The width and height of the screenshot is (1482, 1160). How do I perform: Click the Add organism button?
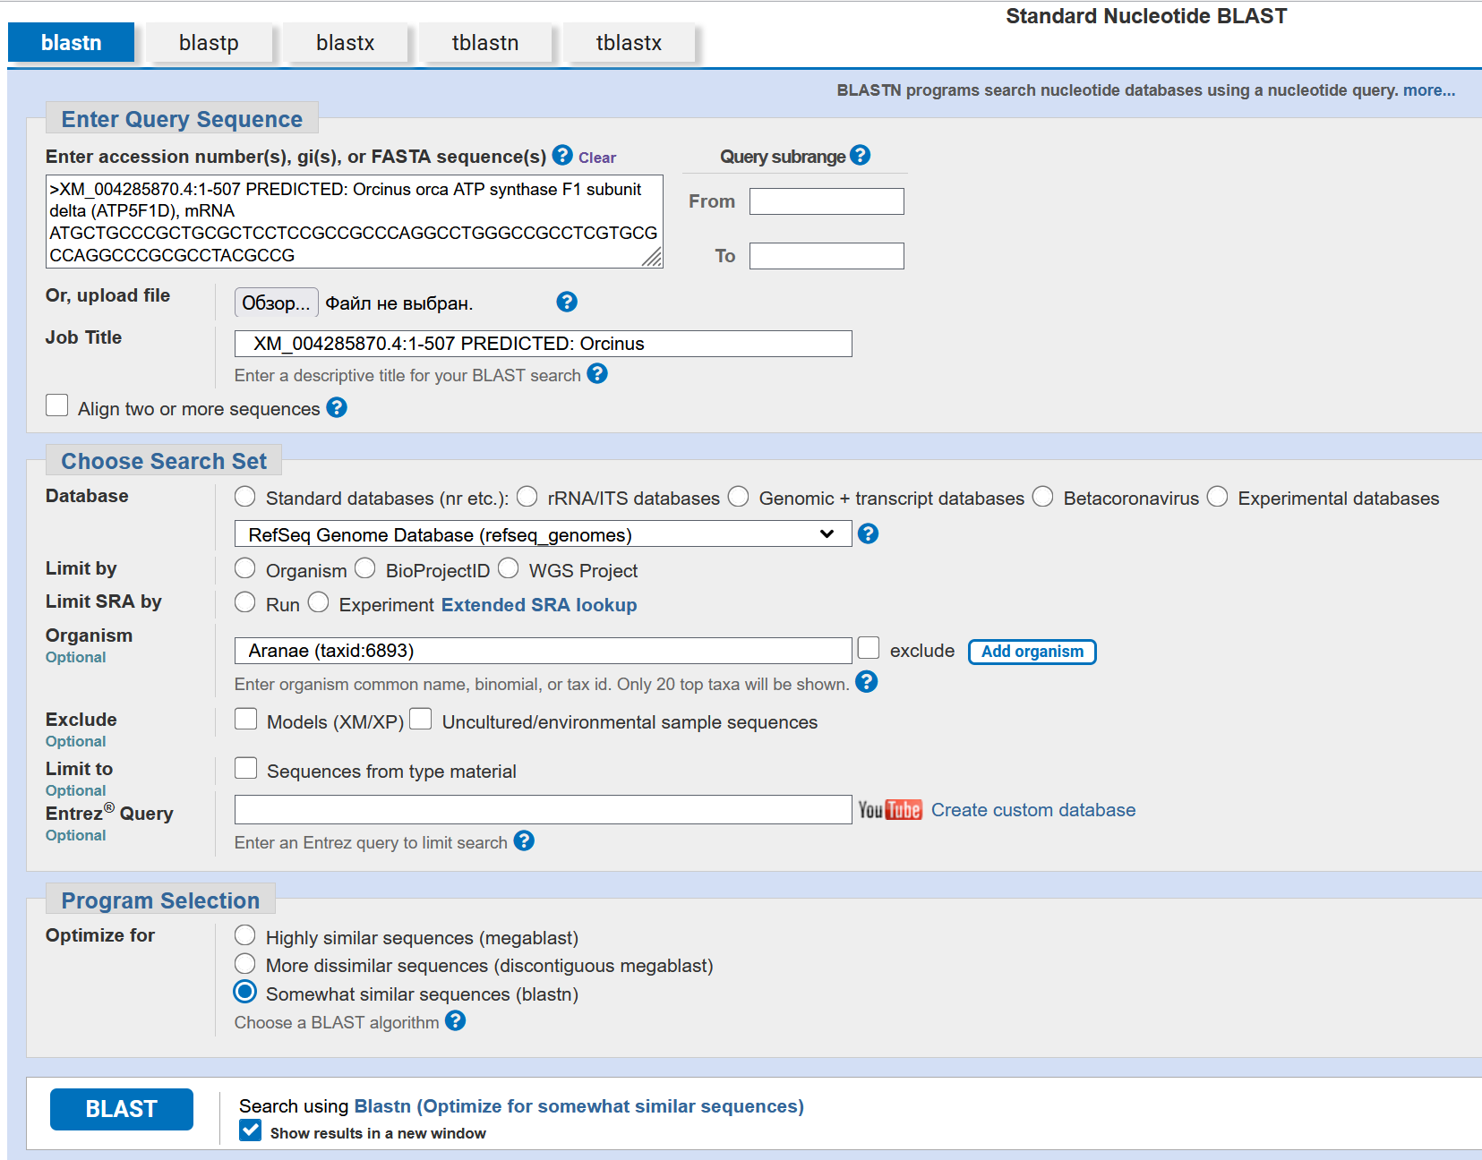[1032, 652]
